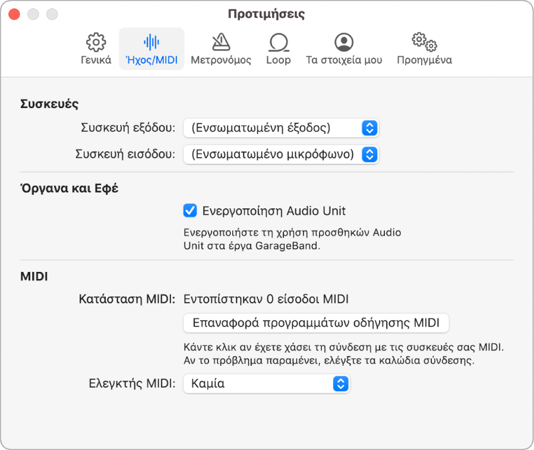Click the Ενεργοποίηση Audio Unit label text
This screenshot has height=450, width=534.
coord(274,211)
